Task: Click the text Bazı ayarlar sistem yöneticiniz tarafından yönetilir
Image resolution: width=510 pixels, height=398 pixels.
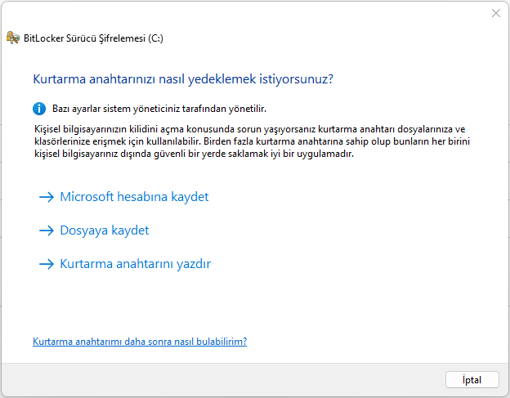Action: click(159, 109)
